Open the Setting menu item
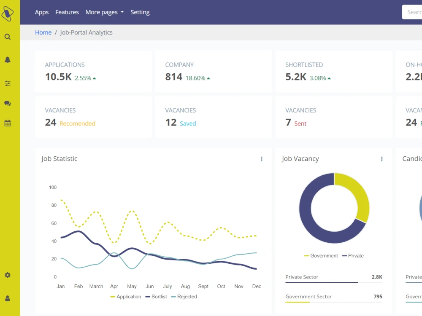 [x=140, y=12]
